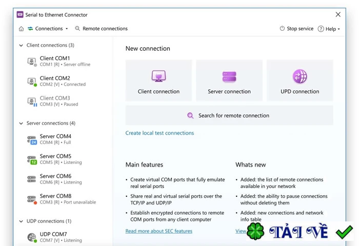Click the UDP COM7 globe icon

click(x=32, y=237)
